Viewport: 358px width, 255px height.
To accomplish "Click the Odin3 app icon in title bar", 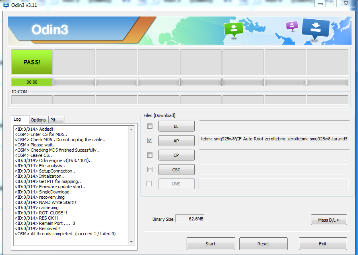I will tap(6, 5).
